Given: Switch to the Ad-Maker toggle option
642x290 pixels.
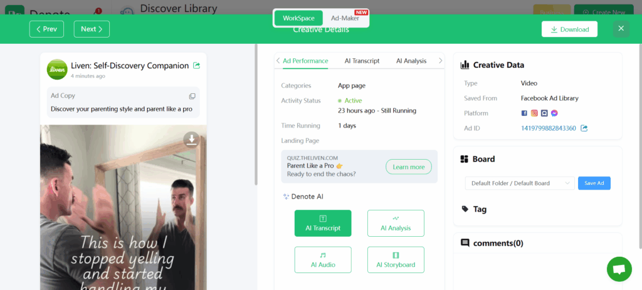Looking at the screenshot, I should coord(345,18).
